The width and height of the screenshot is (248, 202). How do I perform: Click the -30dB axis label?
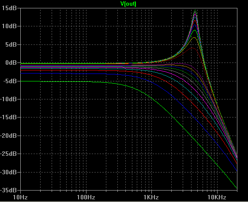(8, 172)
